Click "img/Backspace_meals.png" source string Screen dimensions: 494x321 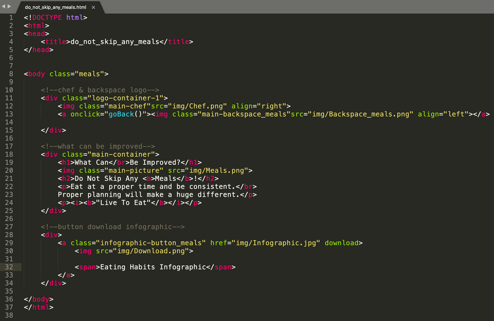point(360,114)
